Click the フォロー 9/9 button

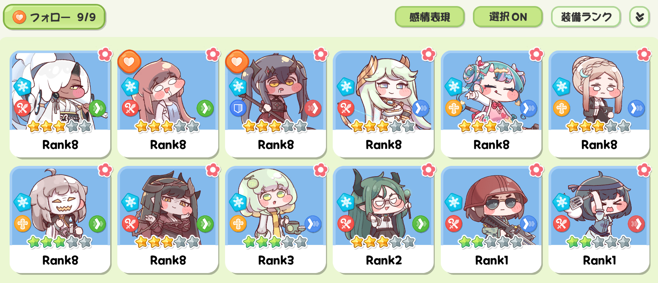click(54, 17)
